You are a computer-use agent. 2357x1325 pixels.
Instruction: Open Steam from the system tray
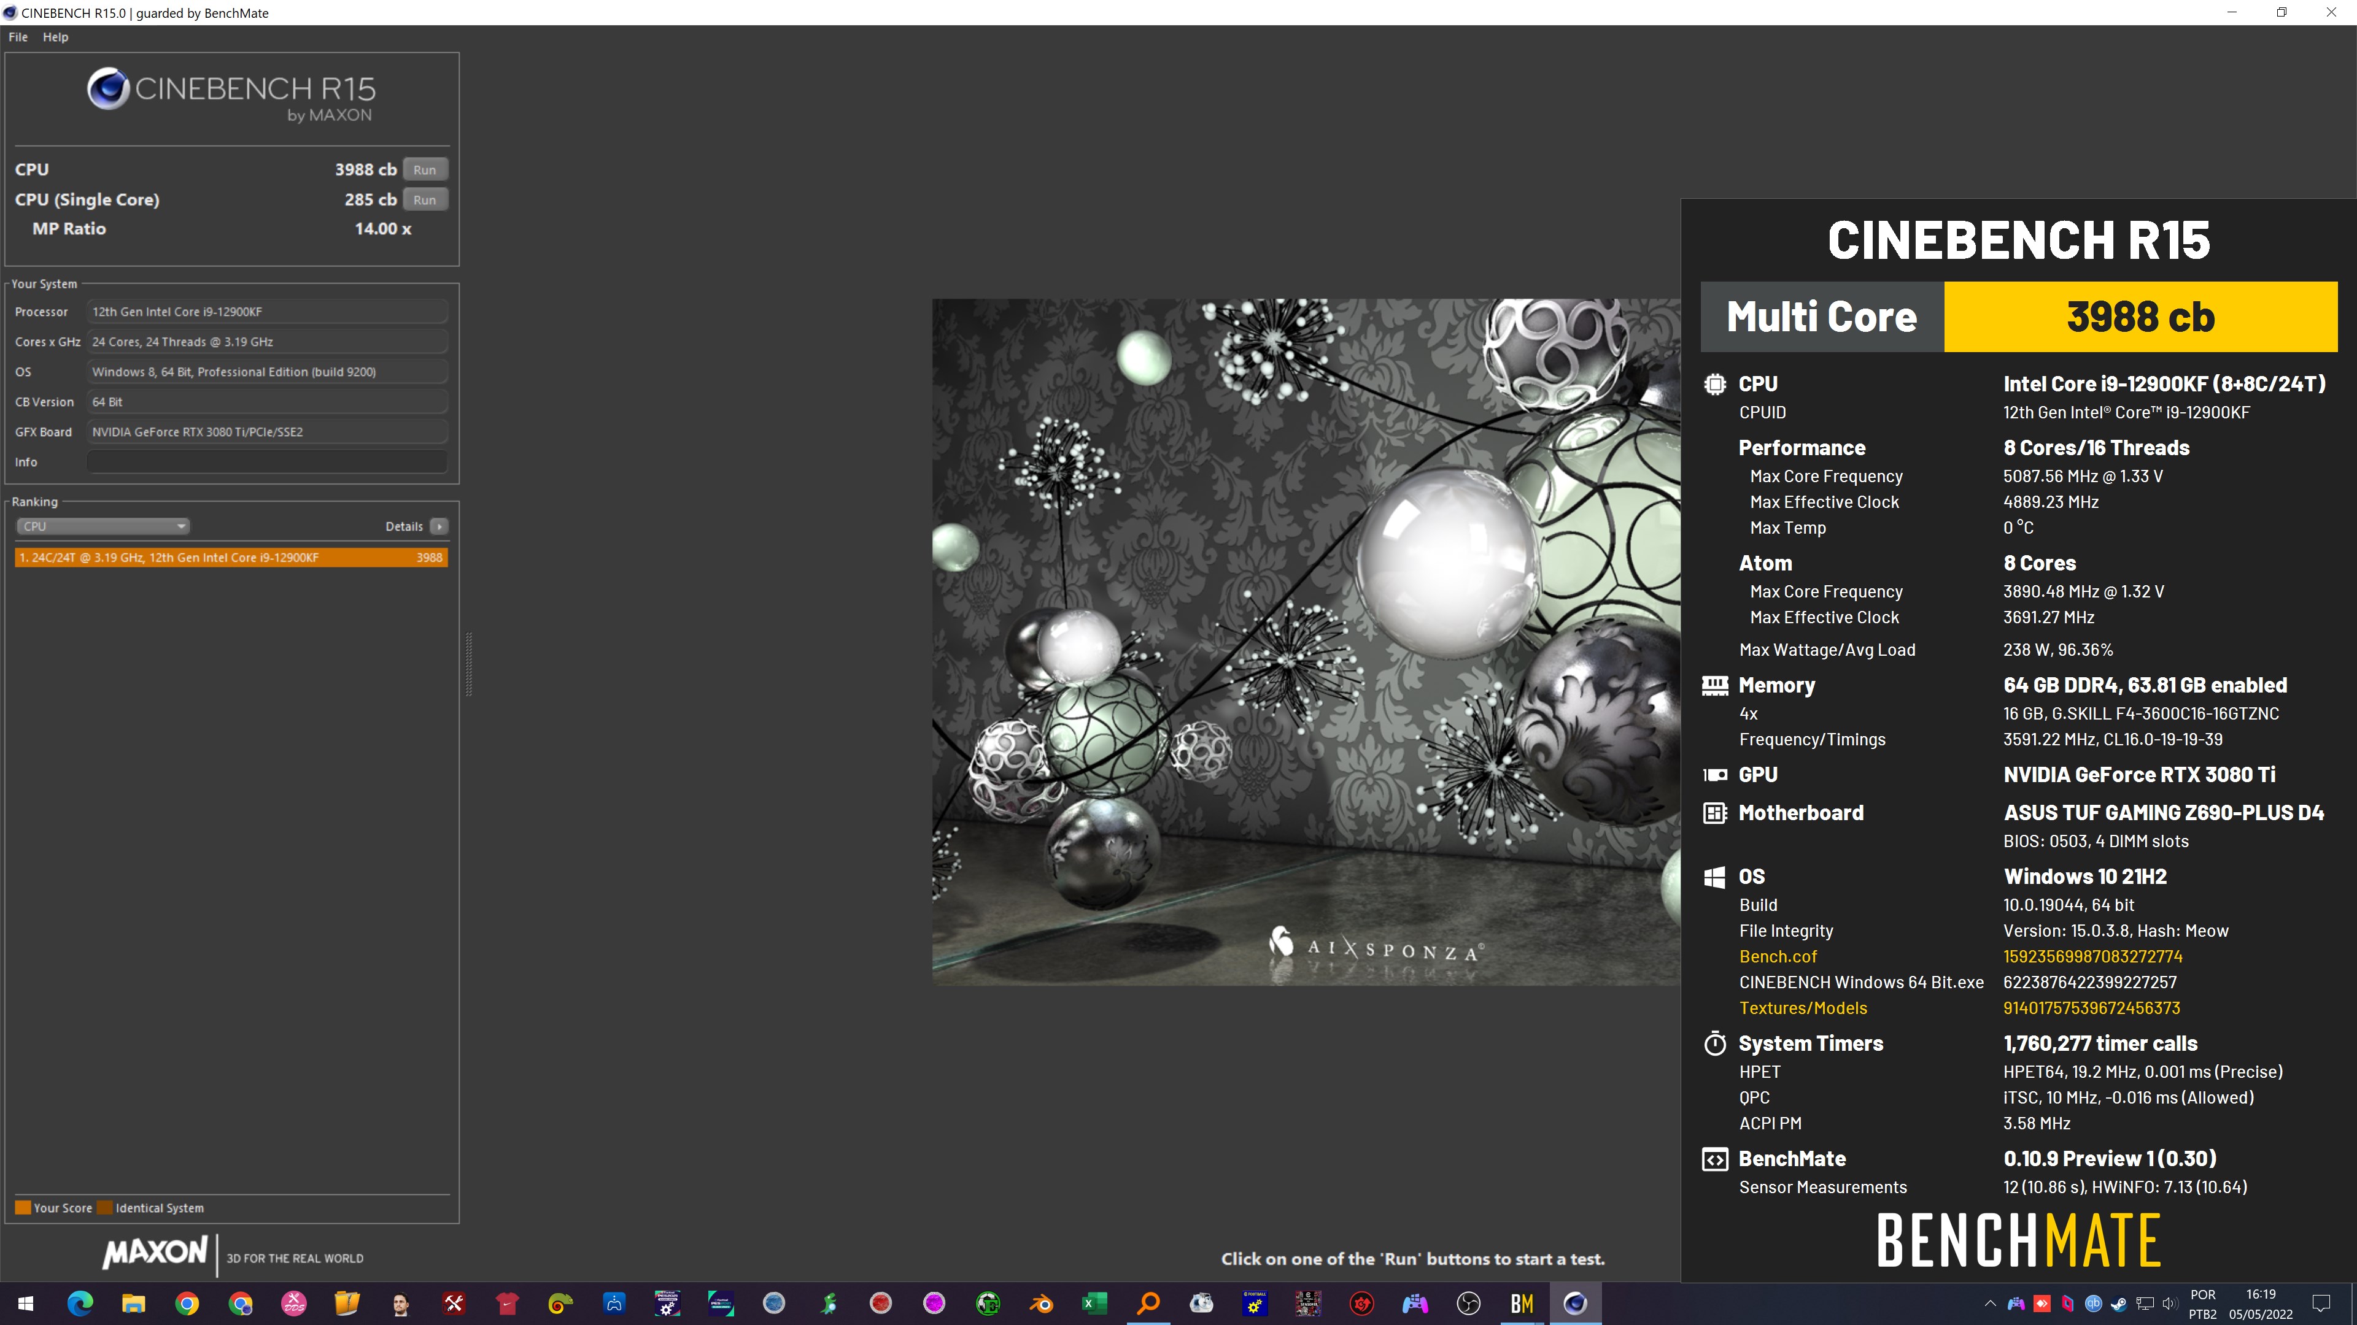[2118, 1303]
